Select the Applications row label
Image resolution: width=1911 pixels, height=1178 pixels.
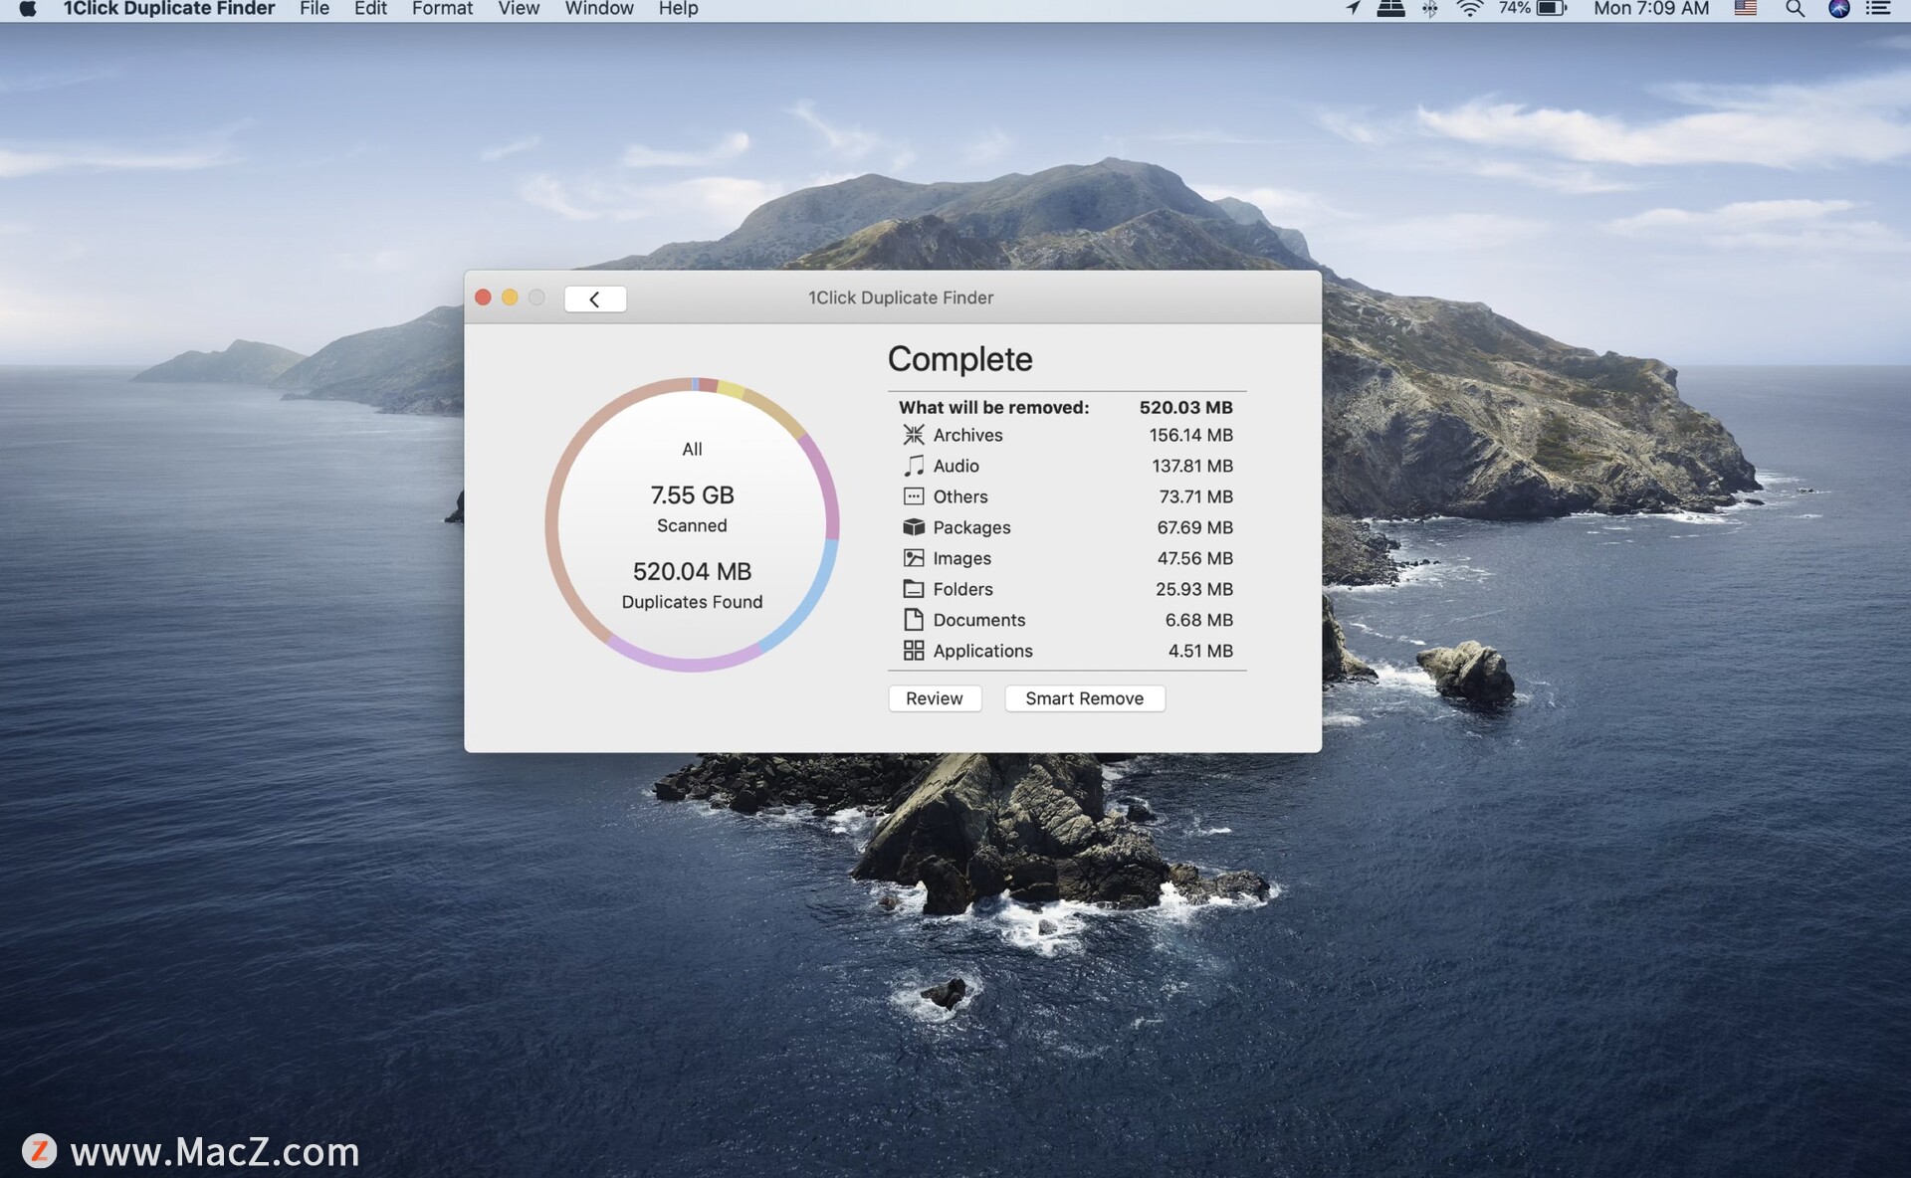coord(982,651)
